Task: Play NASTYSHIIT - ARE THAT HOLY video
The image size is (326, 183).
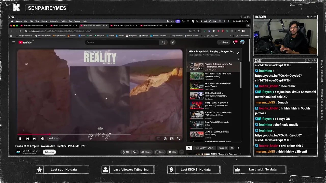Action: pyautogui.click(x=214, y=77)
